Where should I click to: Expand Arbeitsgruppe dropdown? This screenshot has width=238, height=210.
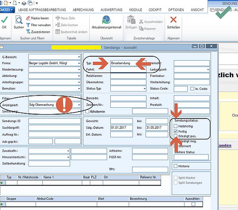click(79, 82)
